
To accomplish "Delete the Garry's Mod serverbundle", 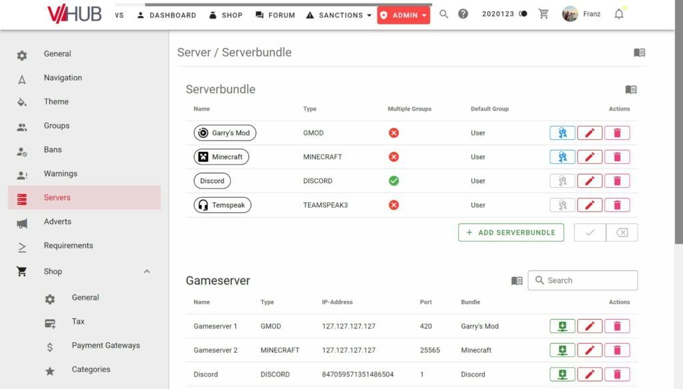I will click(617, 133).
